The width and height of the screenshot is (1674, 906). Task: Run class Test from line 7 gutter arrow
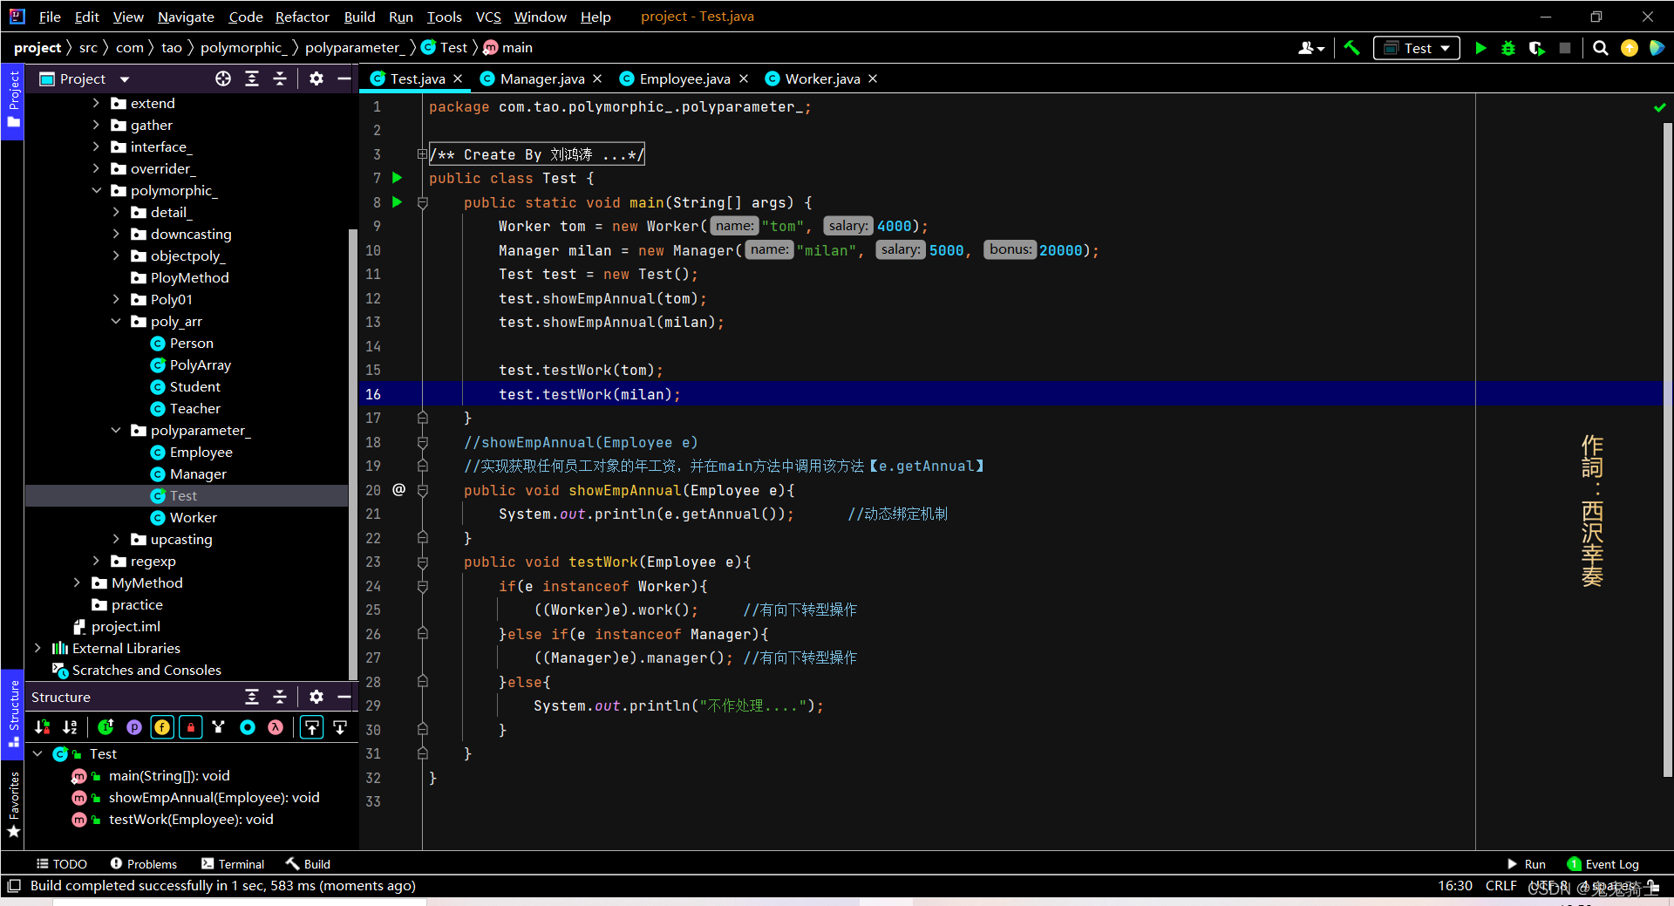[398, 178]
